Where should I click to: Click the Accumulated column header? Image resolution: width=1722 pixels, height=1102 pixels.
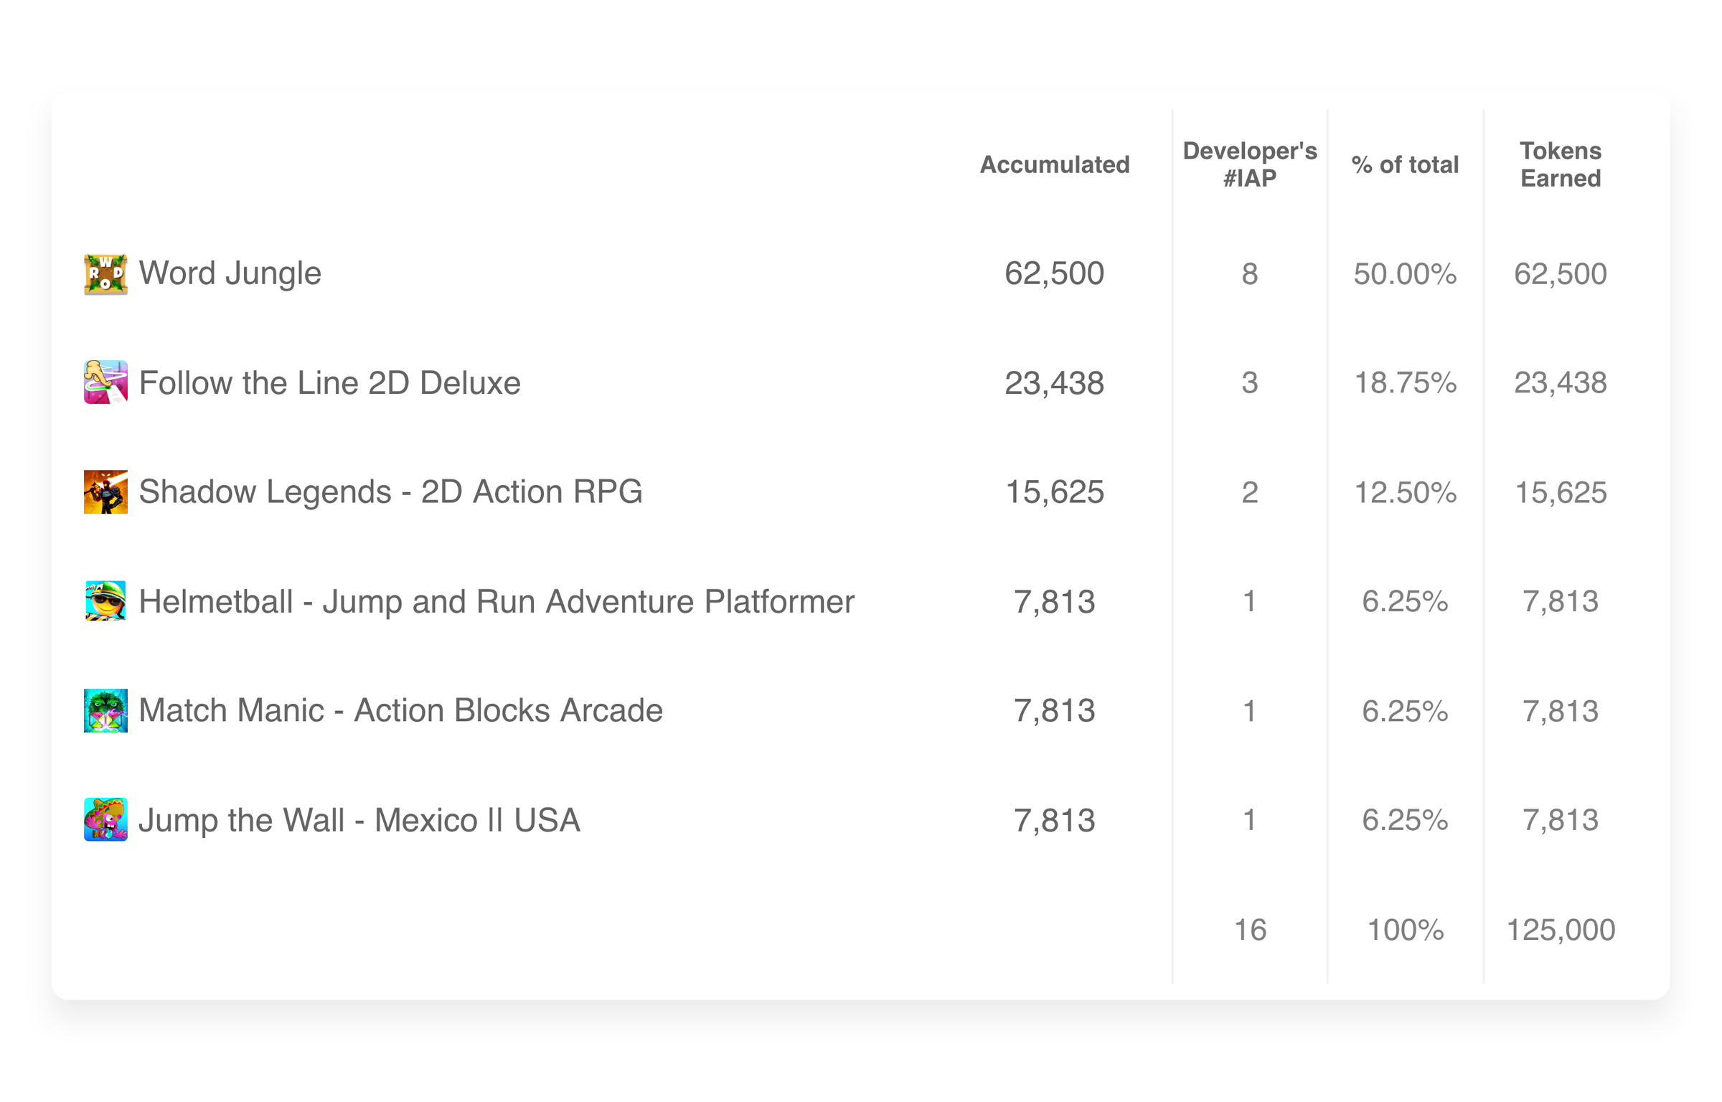[x=1054, y=165]
